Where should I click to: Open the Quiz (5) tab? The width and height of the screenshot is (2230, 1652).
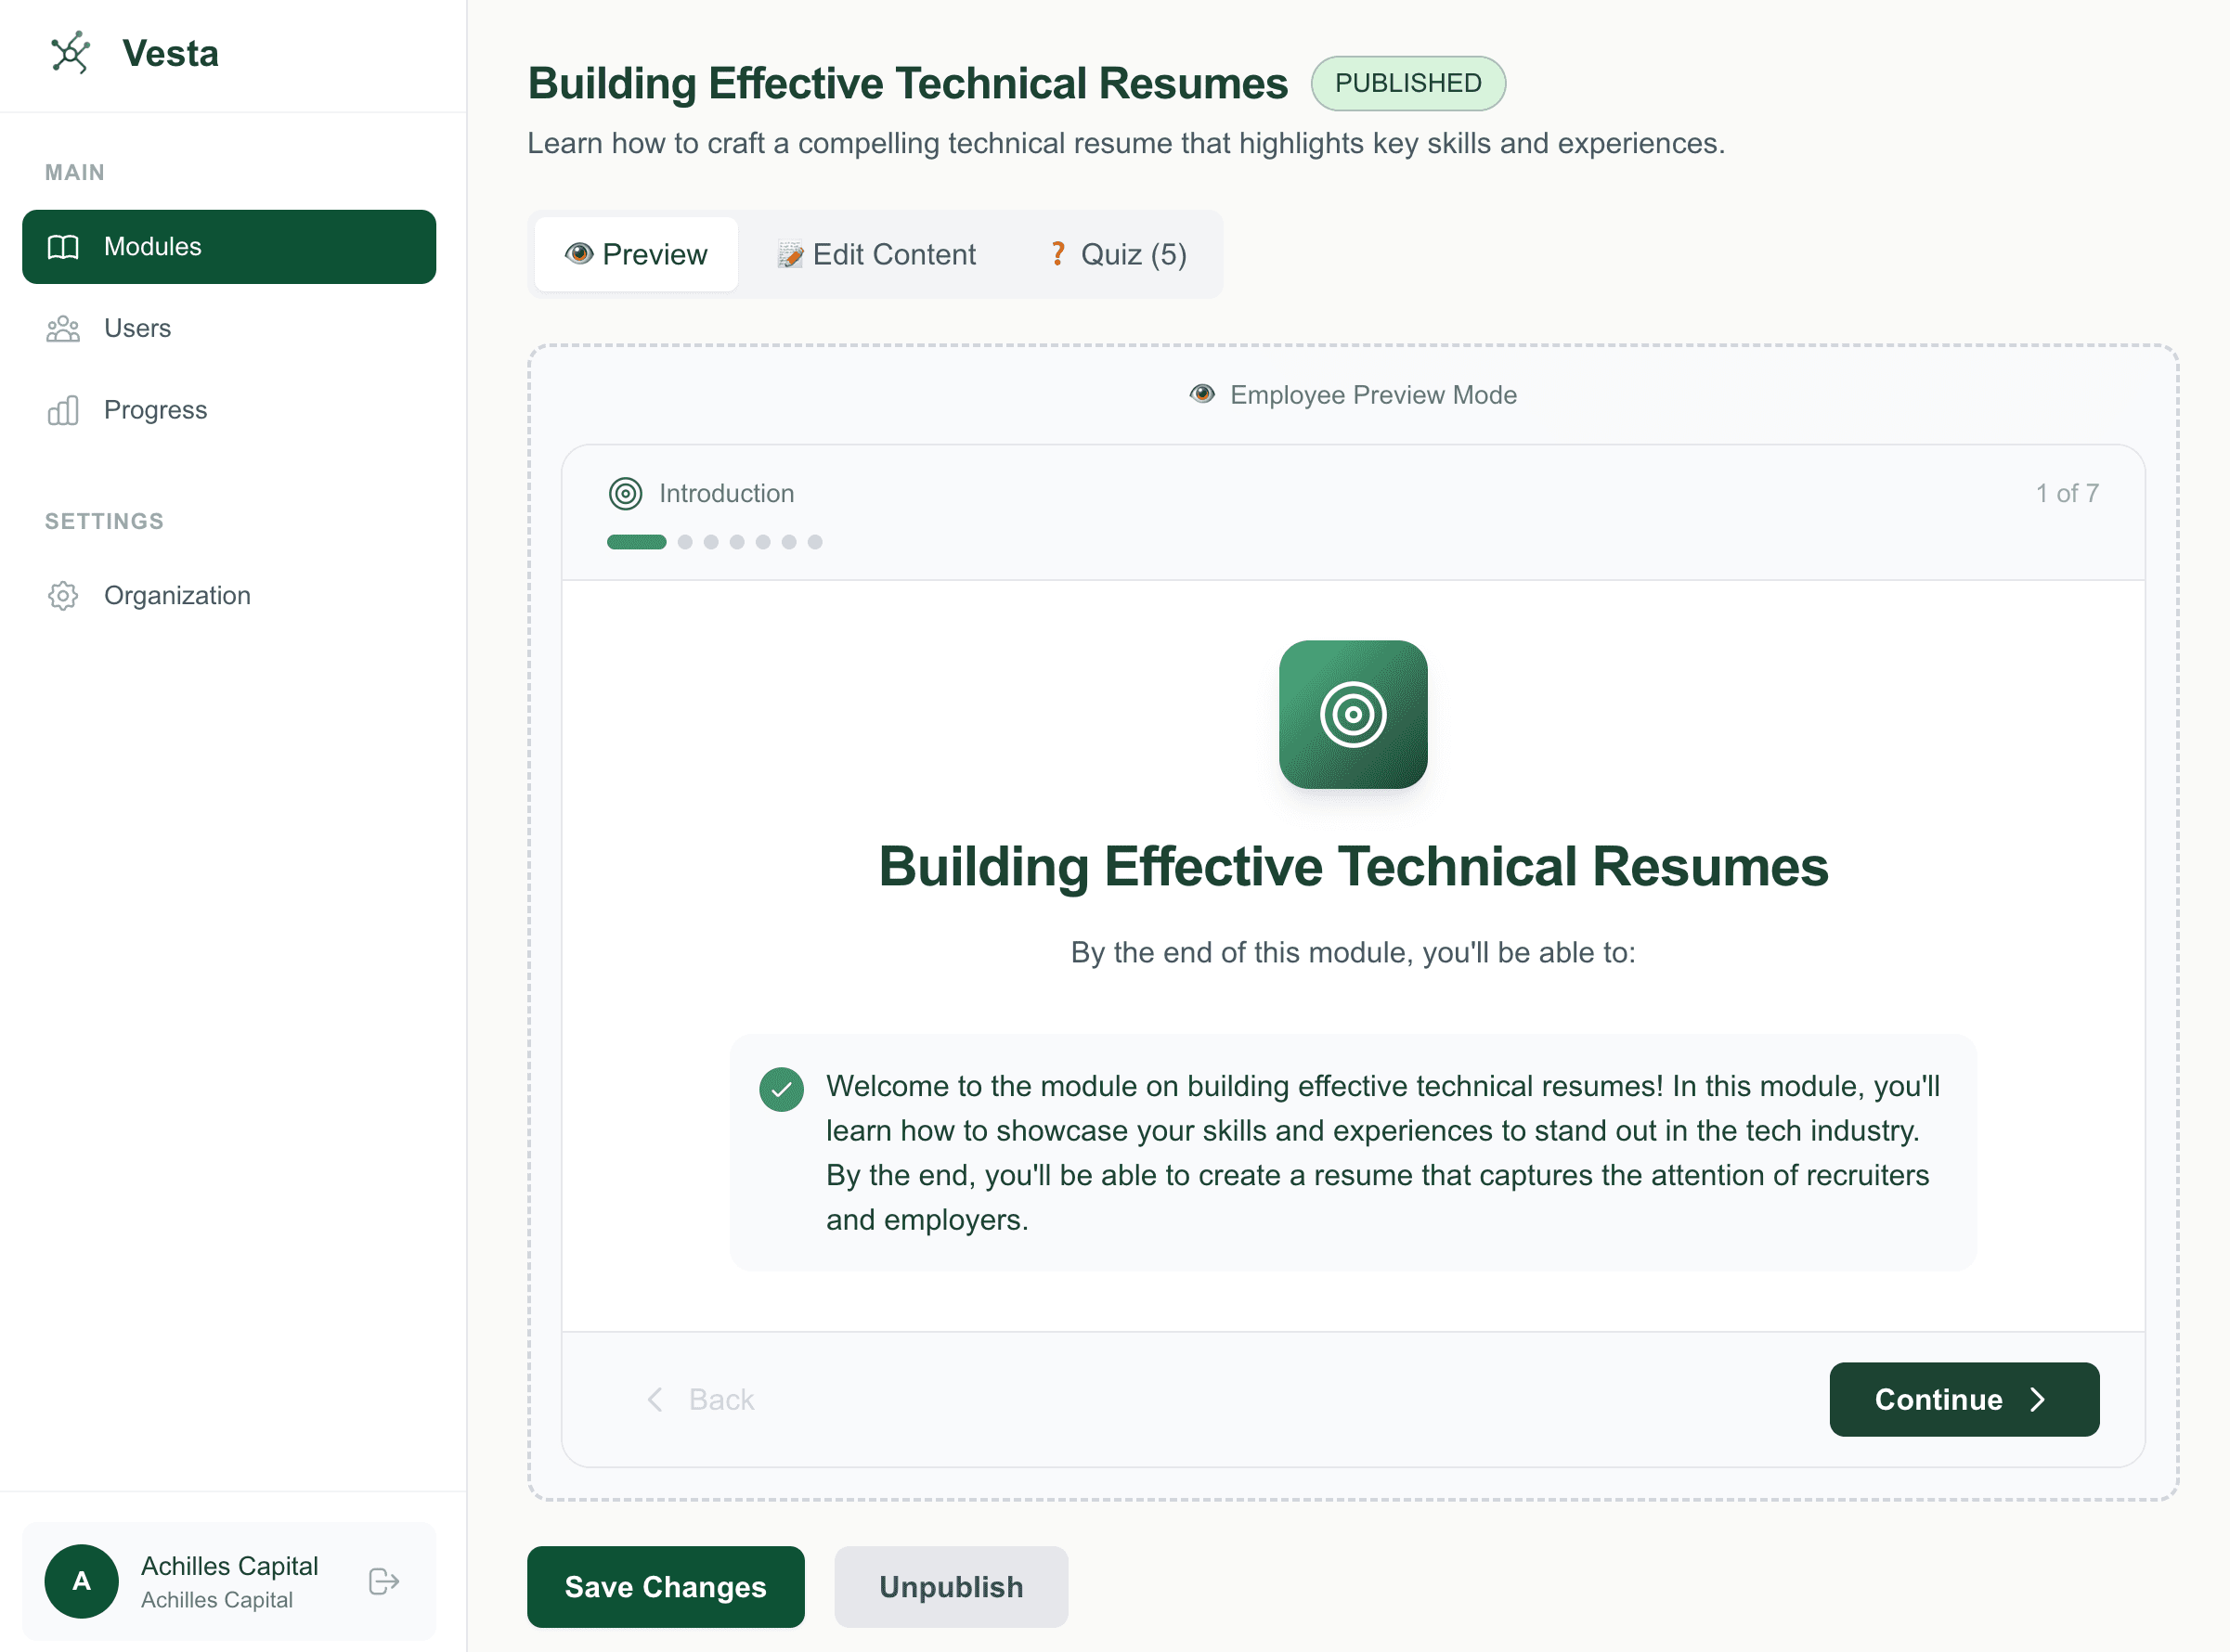click(1118, 255)
